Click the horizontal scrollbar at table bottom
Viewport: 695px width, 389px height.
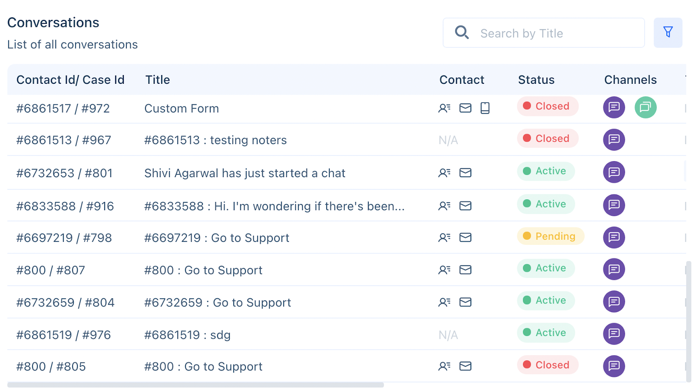click(195, 385)
